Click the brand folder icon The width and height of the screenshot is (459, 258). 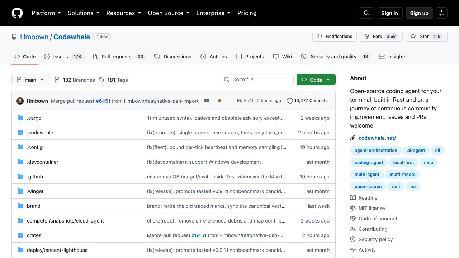(x=20, y=206)
